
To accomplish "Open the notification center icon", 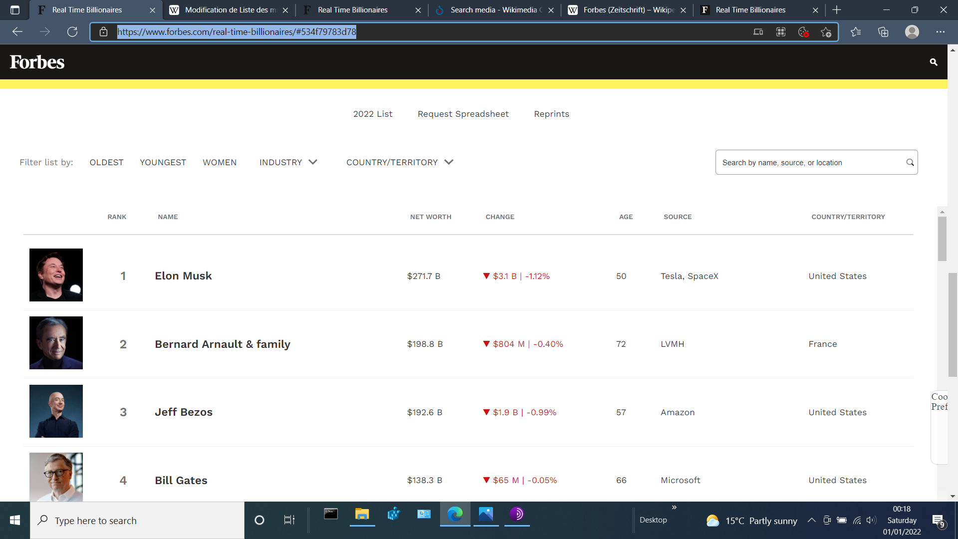I will pyautogui.click(x=938, y=521).
